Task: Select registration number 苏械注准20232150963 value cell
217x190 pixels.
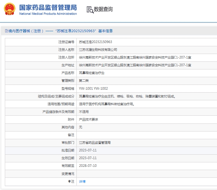Action: point(95,42)
